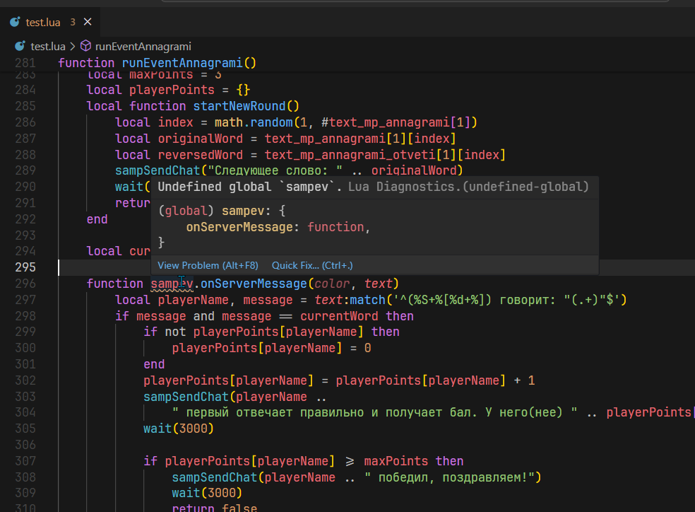Click playerPoints declaration on line 284
The width and height of the screenshot is (695, 512).
172,90
